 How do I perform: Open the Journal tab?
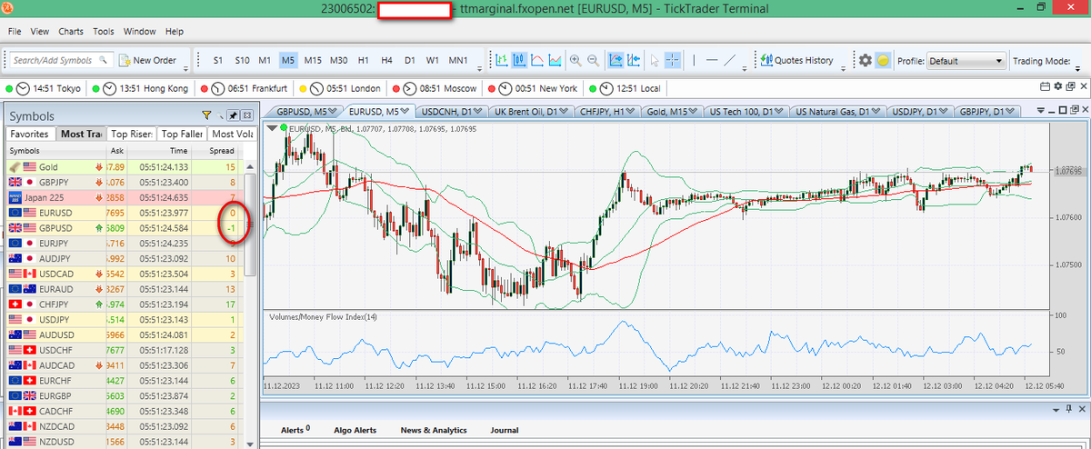(504, 430)
